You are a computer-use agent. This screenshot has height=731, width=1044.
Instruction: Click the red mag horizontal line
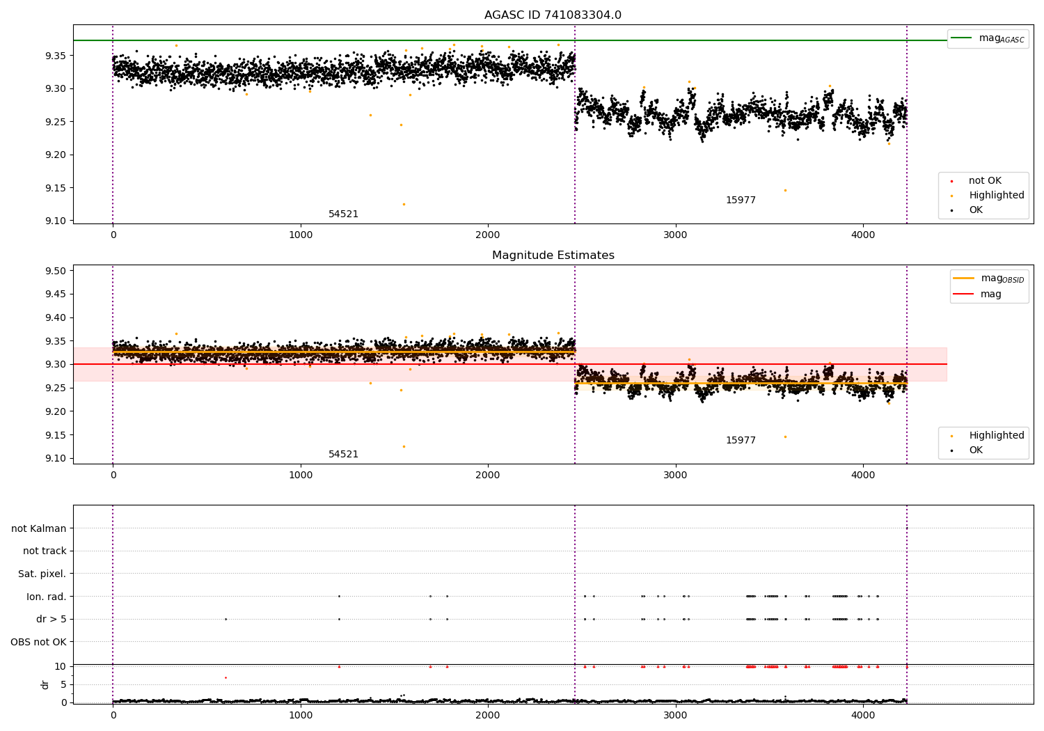coord(509,364)
